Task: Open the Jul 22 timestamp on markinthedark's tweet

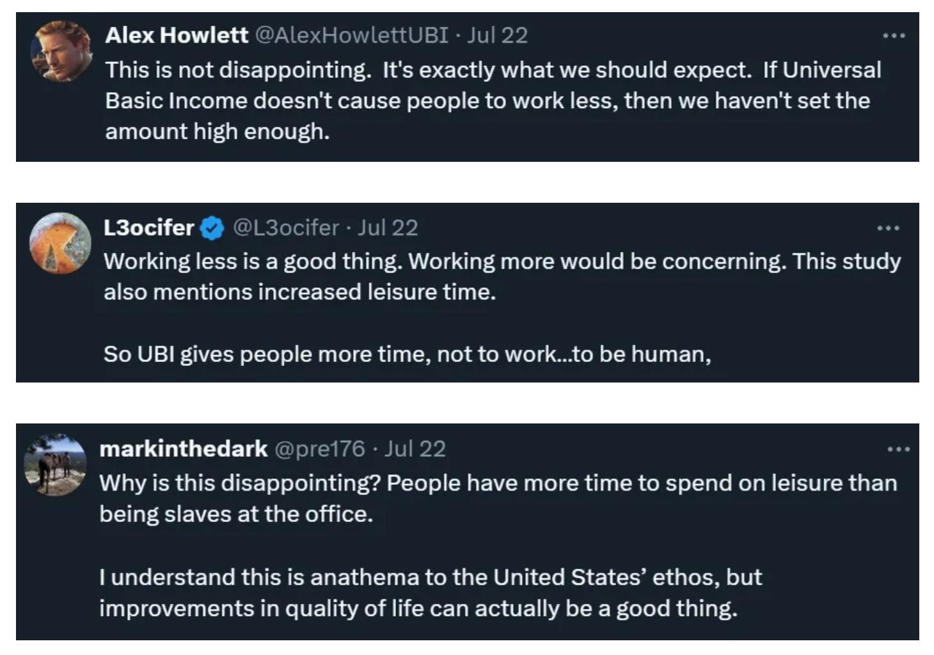Action: tap(415, 449)
